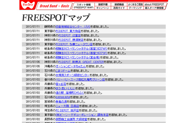Open スポット情報 (FREESPOT MAP) menu
Image resolution: width=188 pixels, height=123 pixels.
click(84, 6)
